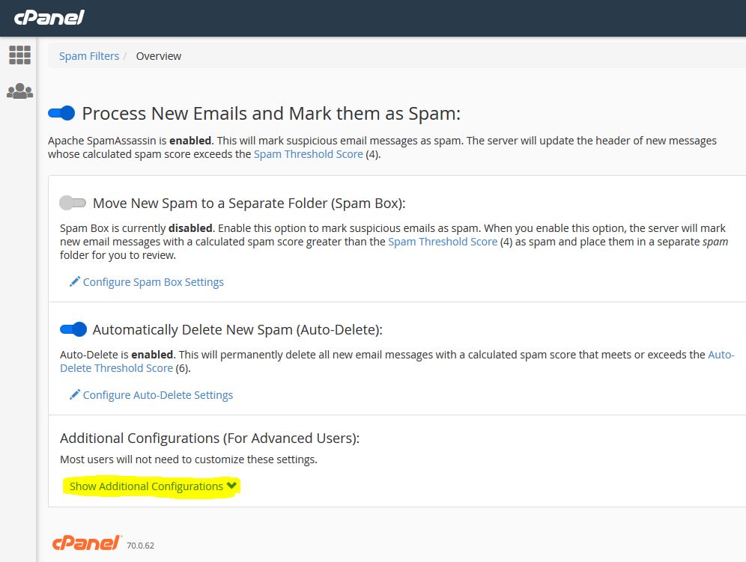Select the Overview breadcrumb item

(159, 56)
